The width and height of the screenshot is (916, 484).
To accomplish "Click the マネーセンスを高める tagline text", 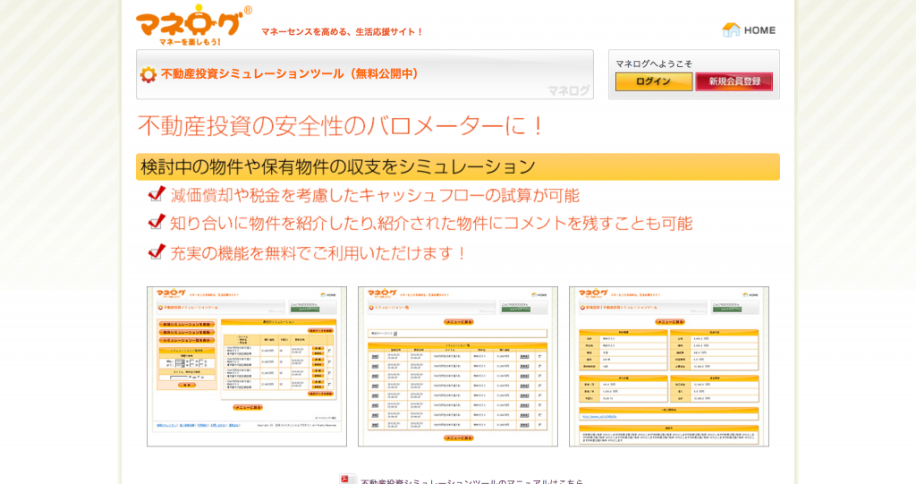I will click(342, 32).
